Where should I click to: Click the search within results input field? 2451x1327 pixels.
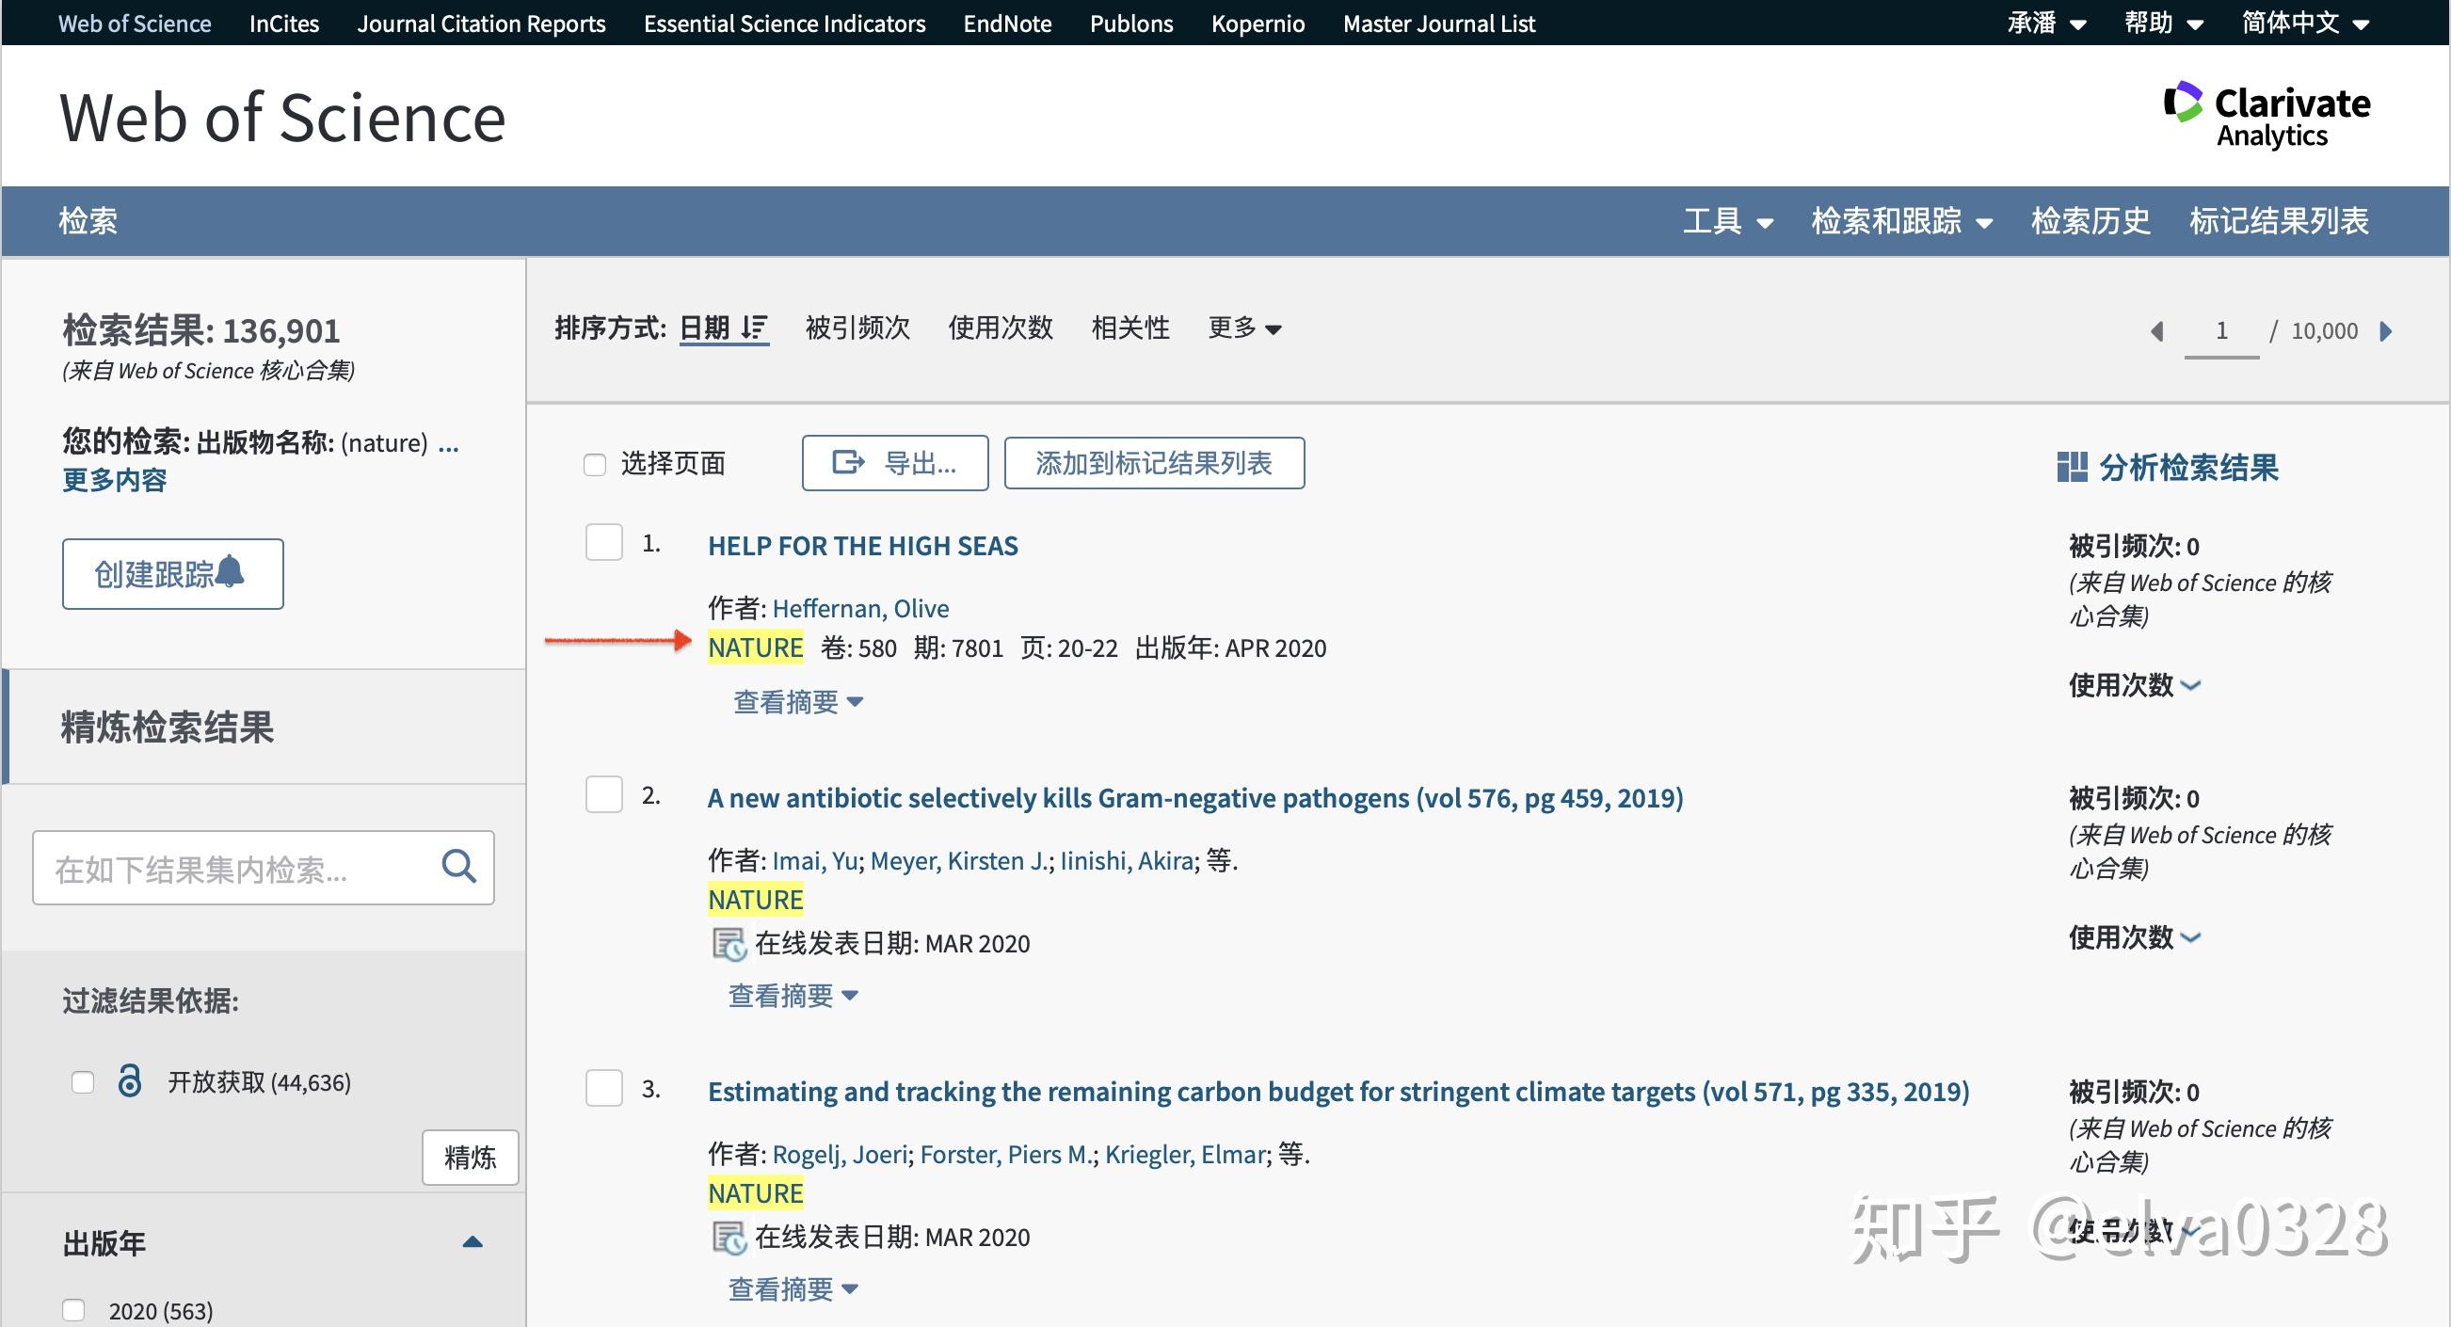point(263,868)
